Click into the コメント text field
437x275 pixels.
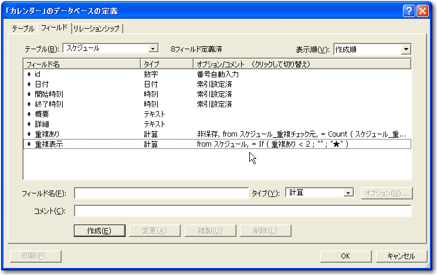242,211
